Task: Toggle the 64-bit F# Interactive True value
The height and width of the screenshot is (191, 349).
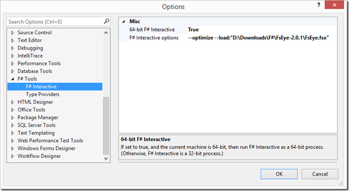Action: tap(262, 30)
